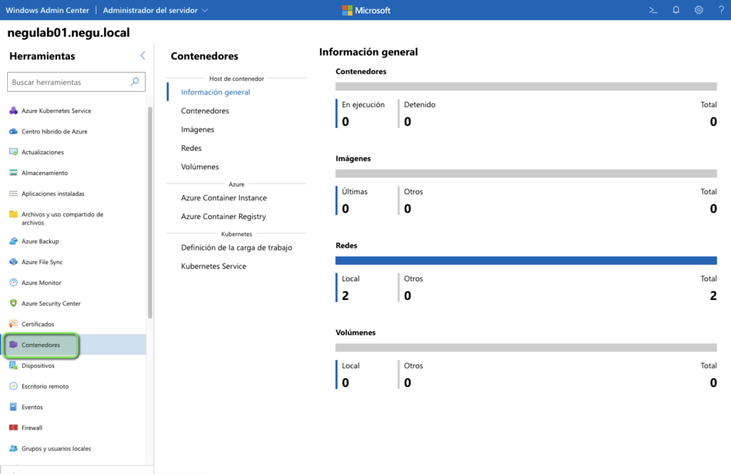Collapse the Herramientas sidebar panel

pos(142,55)
